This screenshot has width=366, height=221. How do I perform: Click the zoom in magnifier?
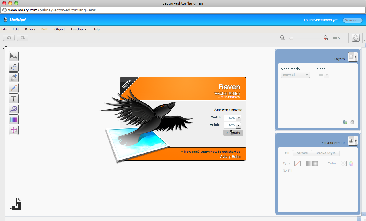click(326, 38)
